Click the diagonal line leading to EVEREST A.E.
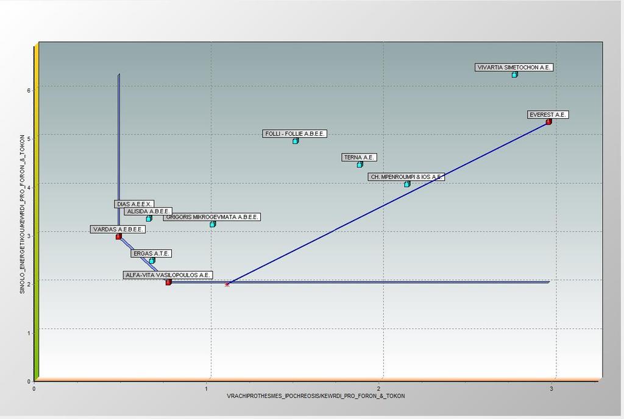Viewport: 624px width, 419px height. click(x=388, y=203)
